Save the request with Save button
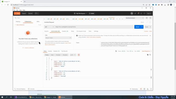The image size is (176, 99). point(147,27)
